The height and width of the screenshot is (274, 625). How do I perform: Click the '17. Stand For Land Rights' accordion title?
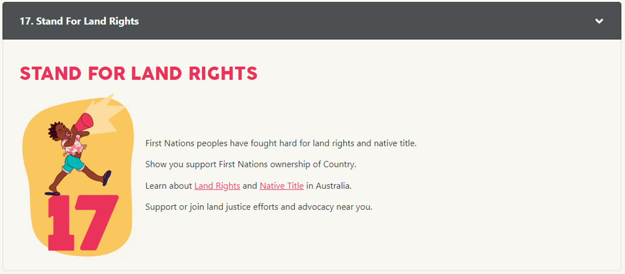79,21
